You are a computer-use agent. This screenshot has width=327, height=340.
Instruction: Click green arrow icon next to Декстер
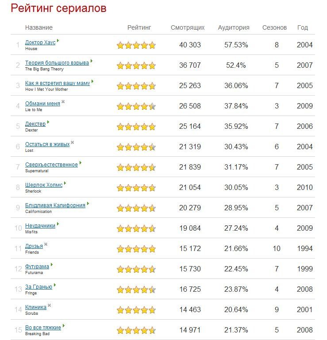48,122
